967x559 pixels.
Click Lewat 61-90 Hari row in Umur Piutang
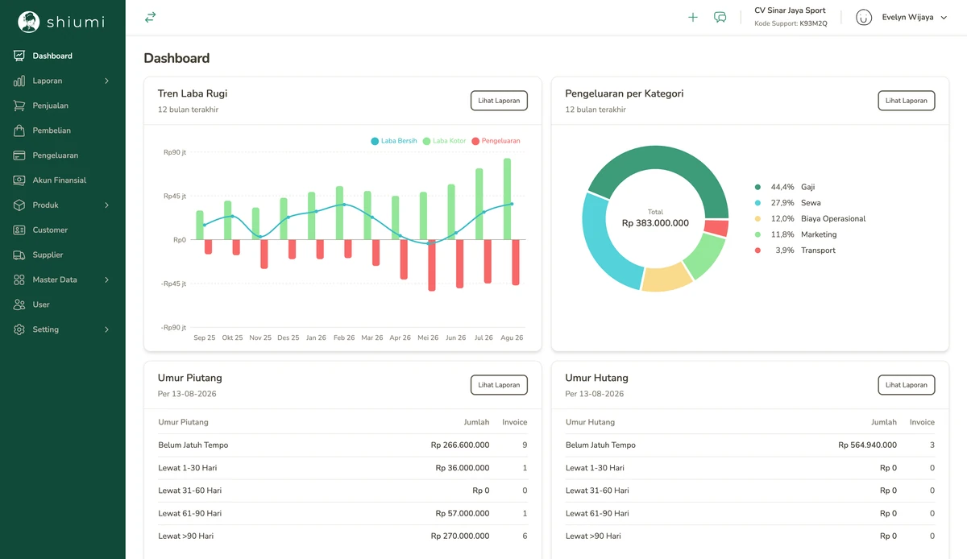point(342,513)
